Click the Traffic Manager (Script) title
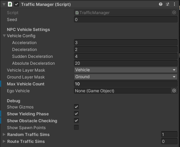 point(46,4)
